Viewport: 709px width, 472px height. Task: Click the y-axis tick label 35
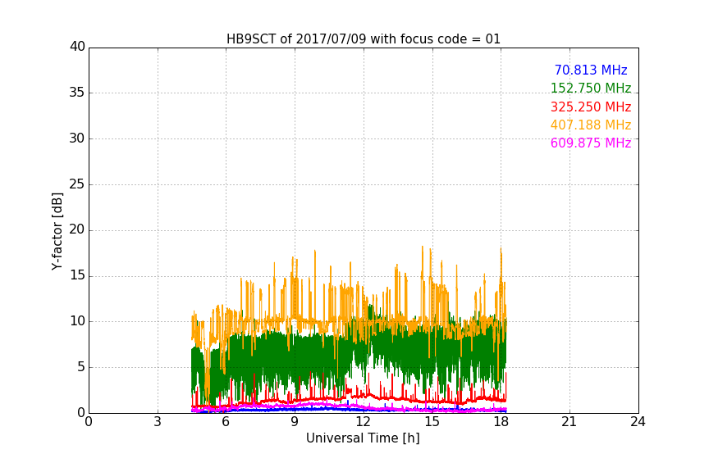coord(77,93)
